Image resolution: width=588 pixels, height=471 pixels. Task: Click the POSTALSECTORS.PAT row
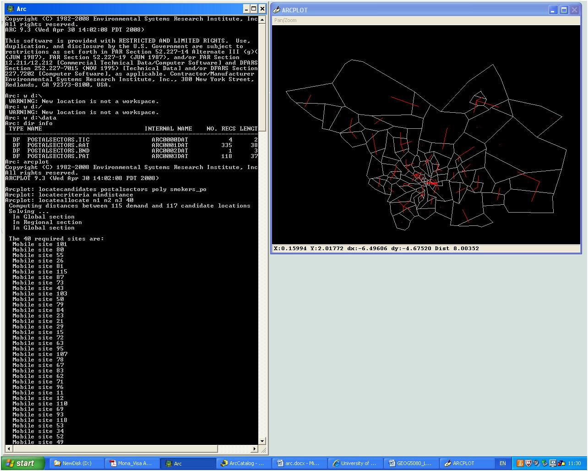(x=131, y=156)
